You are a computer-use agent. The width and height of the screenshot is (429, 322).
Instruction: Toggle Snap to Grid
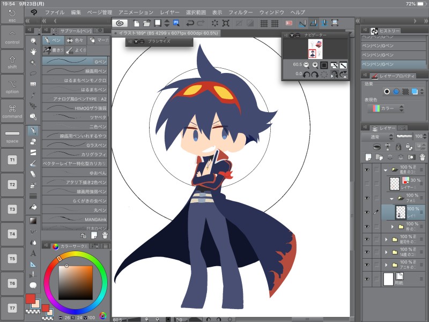point(324,23)
